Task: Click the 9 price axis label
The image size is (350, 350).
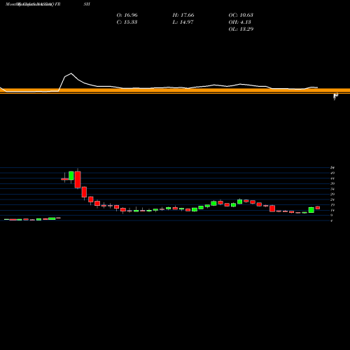Action: coord(332,216)
